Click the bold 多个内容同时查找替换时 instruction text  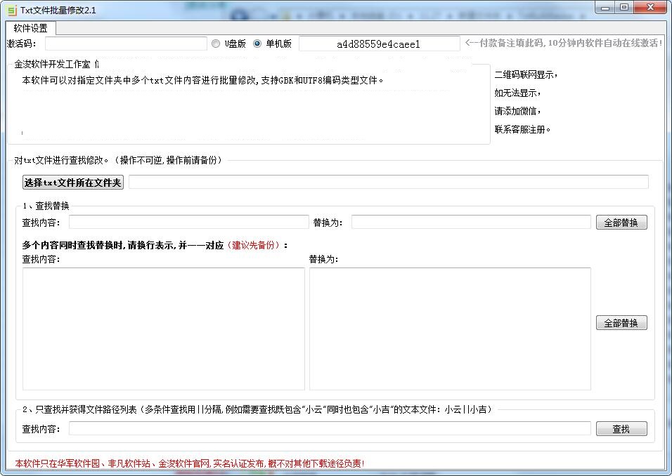(x=123, y=245)
